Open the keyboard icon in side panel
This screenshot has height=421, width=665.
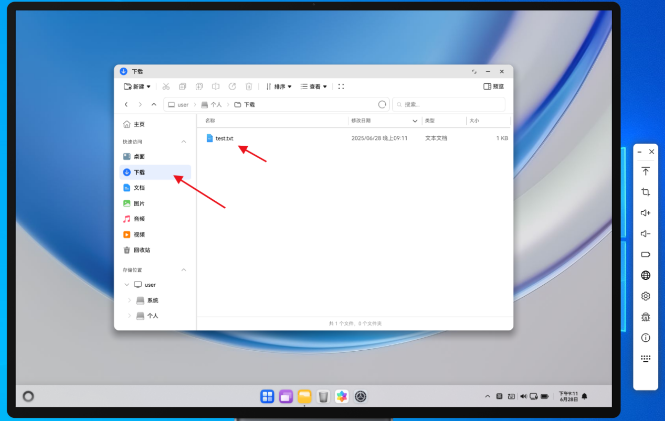coord(646,359)
